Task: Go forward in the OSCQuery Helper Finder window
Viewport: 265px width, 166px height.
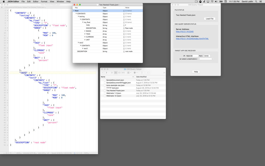Action: [107, 73]
